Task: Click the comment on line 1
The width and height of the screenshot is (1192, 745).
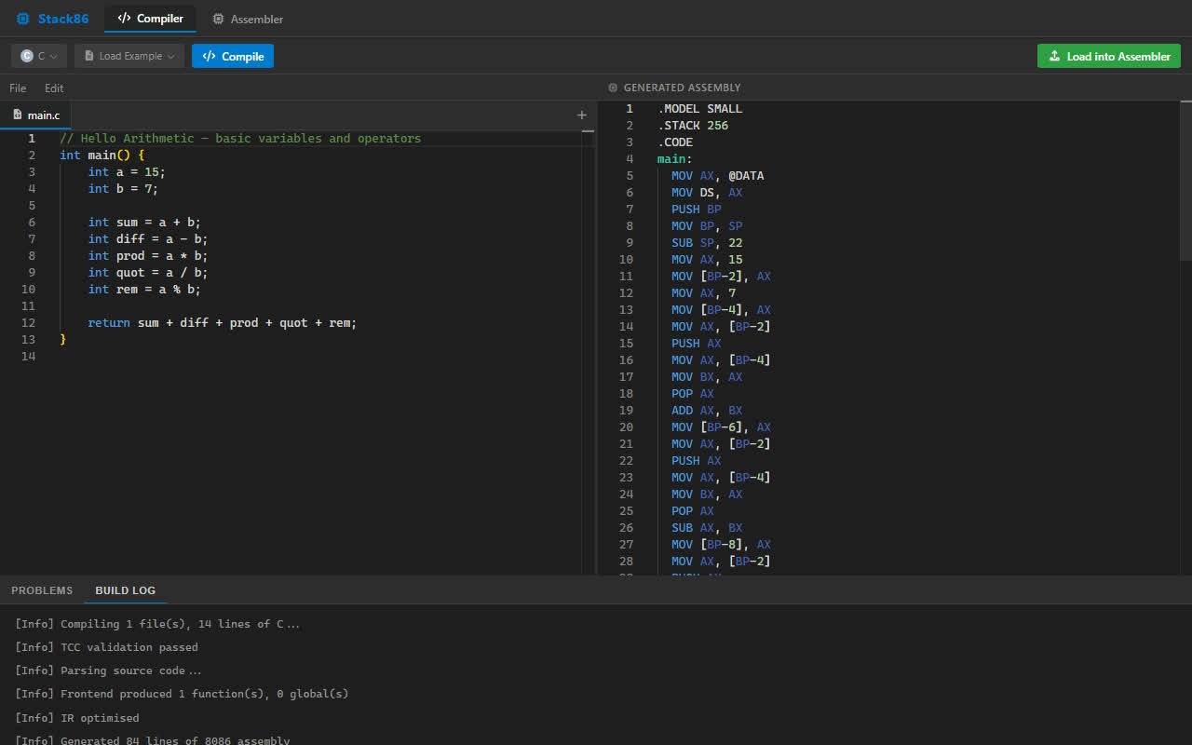Action: (x=240, y=138)
